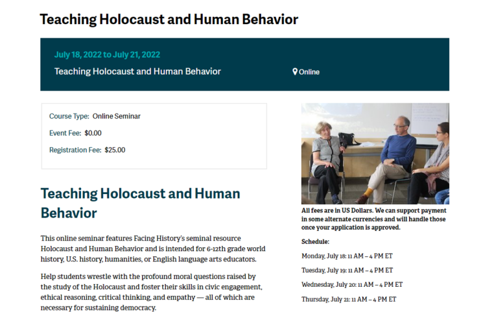Click the course title inside the dark banner

click(x=137, y=71)
